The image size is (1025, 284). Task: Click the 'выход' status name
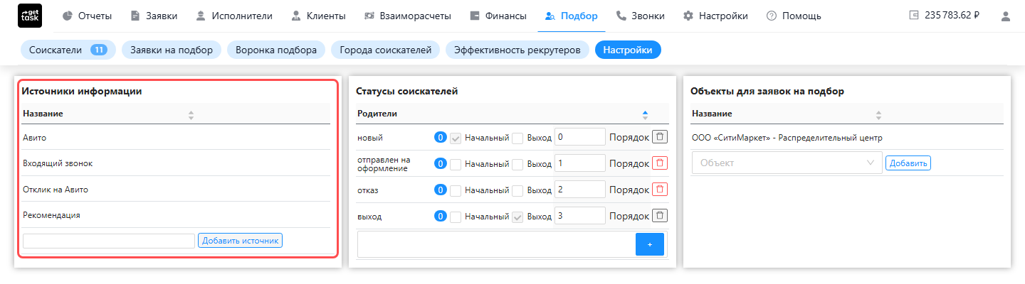point(369,217)
